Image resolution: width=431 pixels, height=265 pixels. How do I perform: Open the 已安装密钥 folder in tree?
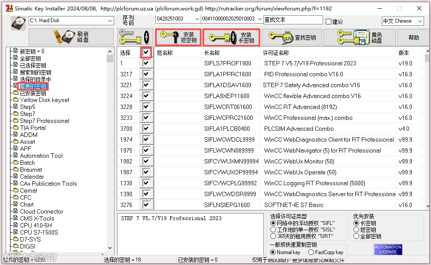(x=33, y=93)
